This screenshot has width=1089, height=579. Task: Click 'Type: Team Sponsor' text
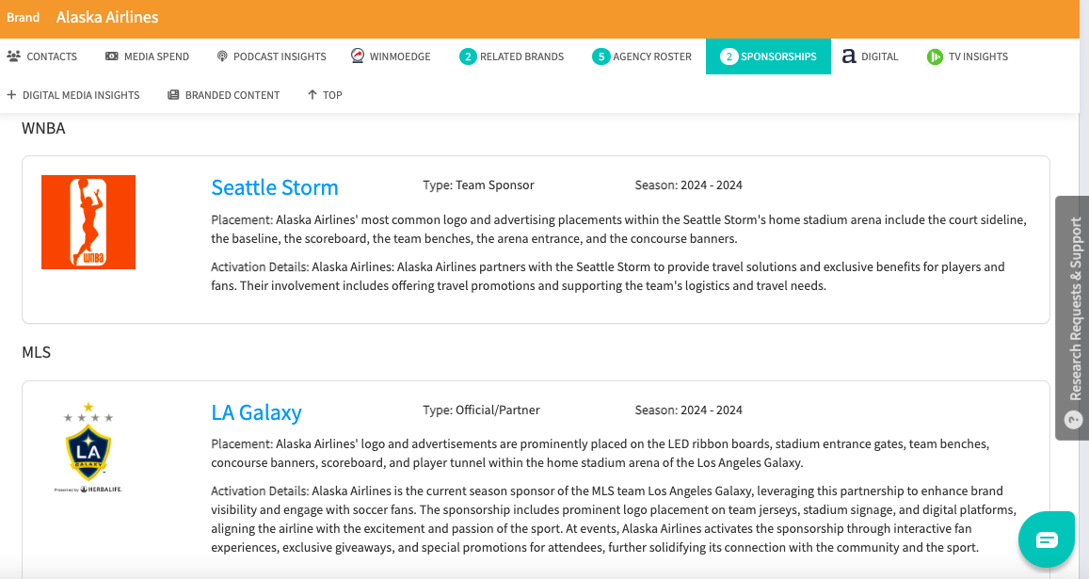click(x=478, y=185)
